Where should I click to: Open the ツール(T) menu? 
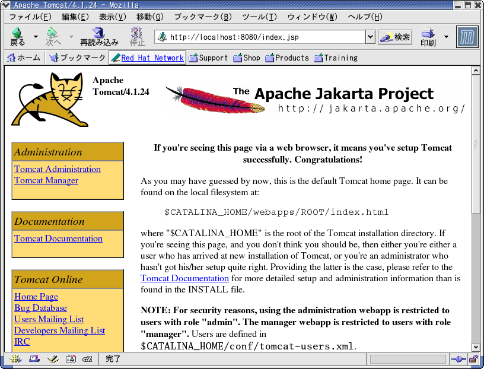click(259, 17)
